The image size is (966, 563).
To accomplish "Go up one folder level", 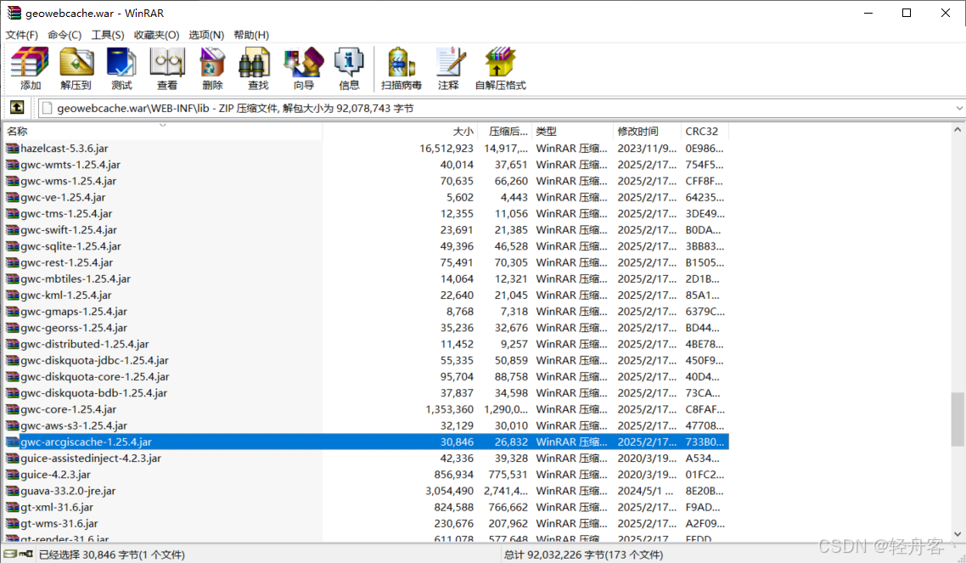I will point(17,108).
